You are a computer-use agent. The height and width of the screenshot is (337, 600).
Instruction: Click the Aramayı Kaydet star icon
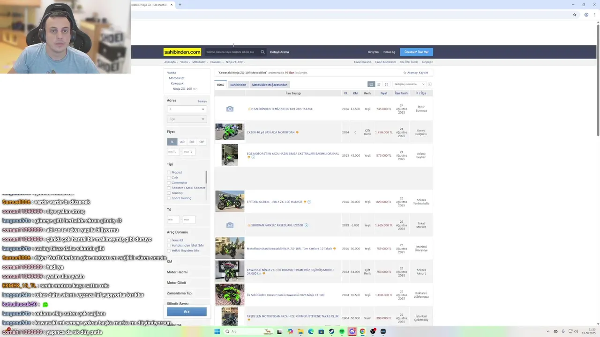(405, 73)
